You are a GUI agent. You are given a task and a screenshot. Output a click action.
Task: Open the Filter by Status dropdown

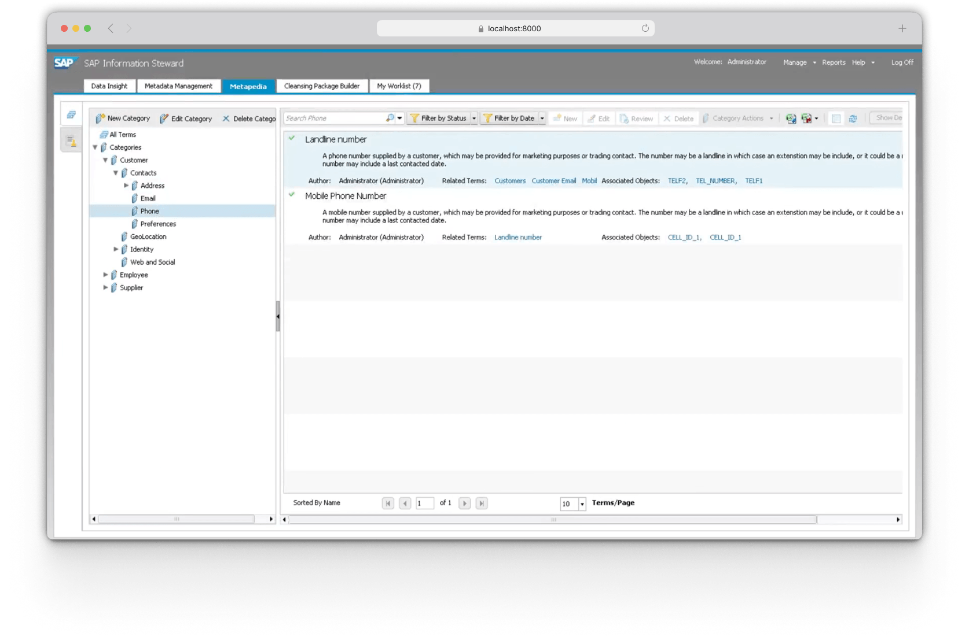pos(474,118)
